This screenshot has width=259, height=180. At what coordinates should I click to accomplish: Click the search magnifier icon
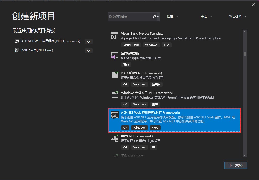click(x=154, y=17)
